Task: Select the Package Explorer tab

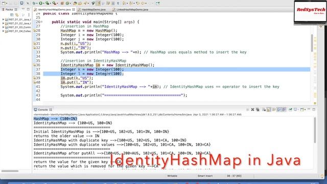Action: [9, 10]
